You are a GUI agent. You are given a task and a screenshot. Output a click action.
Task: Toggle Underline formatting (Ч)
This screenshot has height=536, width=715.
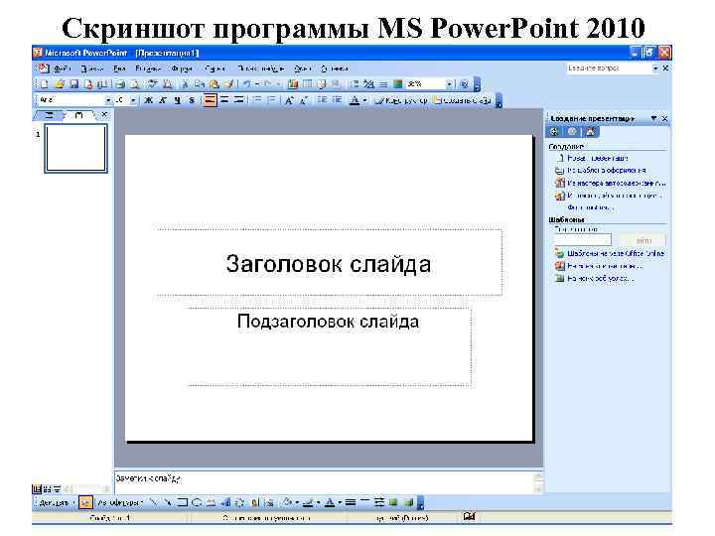[x=178, y=100]
